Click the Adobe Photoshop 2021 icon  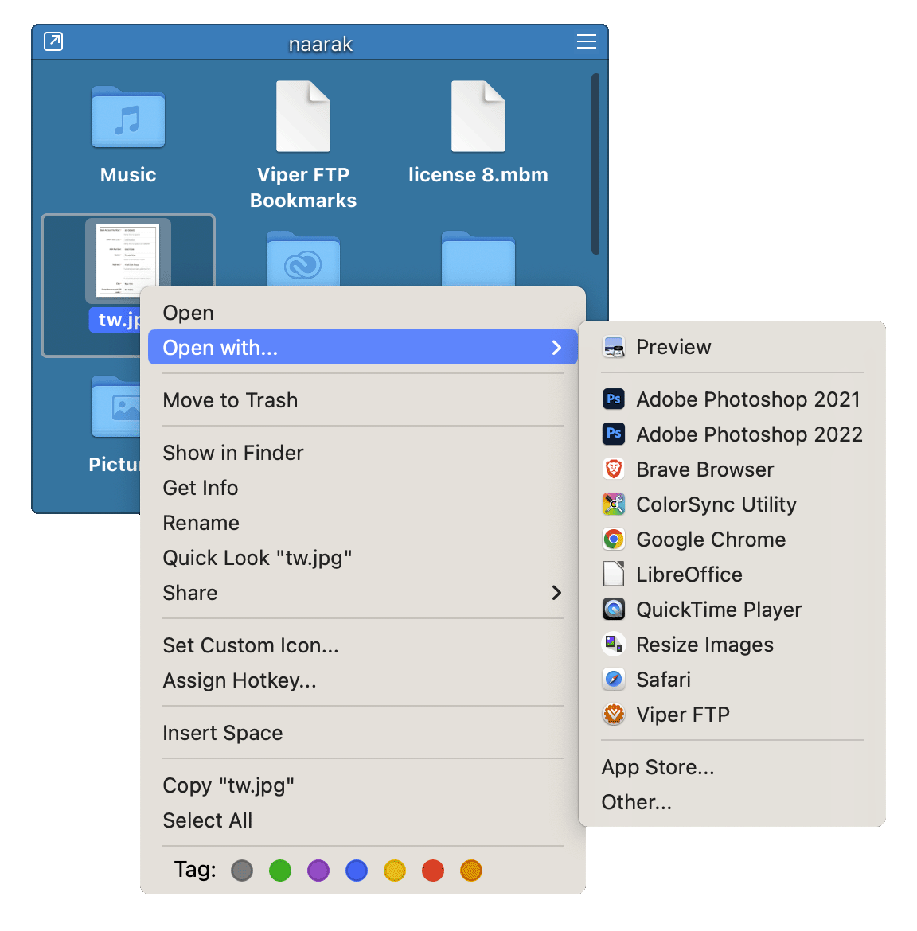tap(614, 399)
